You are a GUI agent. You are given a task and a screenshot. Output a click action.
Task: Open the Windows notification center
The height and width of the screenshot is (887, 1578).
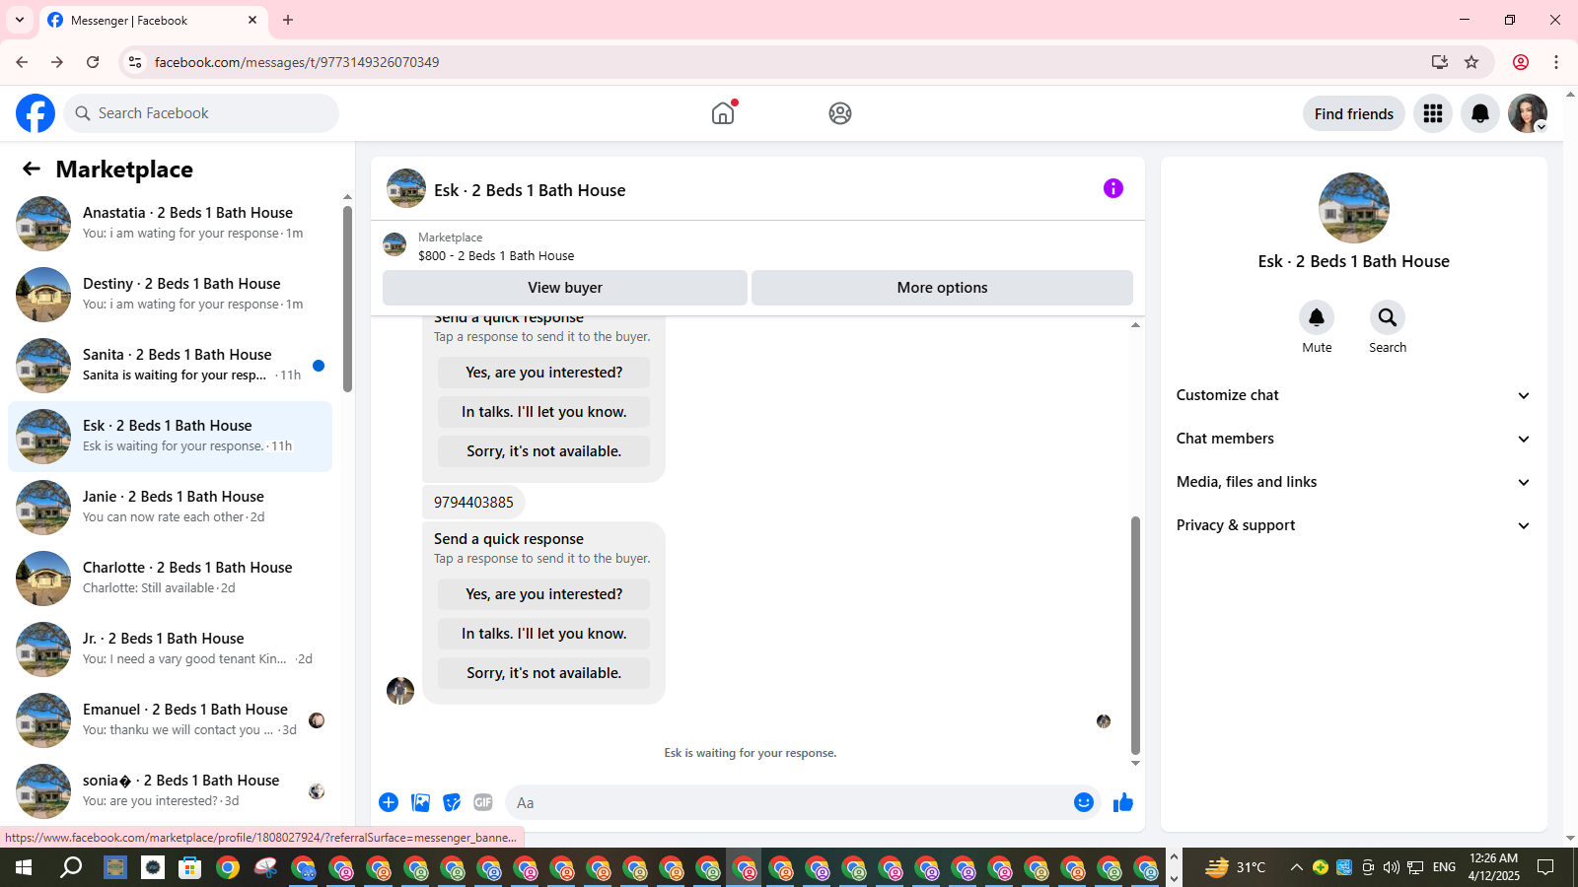click(1545, 867)
